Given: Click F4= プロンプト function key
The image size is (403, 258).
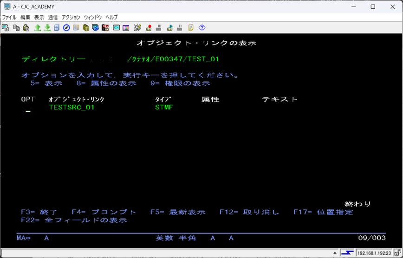Looking at the screenshot, I should [x=104, y=212].
